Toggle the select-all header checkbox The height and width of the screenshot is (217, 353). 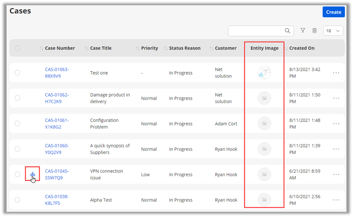click(17, 48)
